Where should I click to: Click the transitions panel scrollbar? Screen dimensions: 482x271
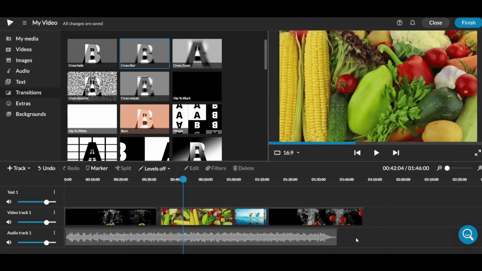coord(265,55)
